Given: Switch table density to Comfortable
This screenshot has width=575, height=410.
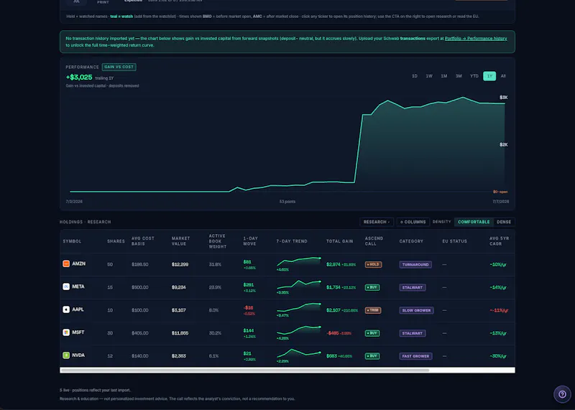Looking at the screenshot, I should pos(474,222).
